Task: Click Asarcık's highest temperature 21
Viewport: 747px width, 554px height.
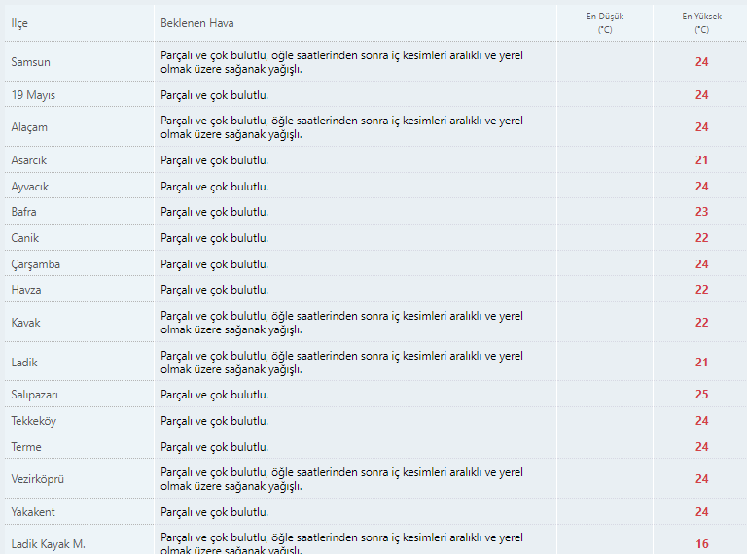Action: [701, 160]
